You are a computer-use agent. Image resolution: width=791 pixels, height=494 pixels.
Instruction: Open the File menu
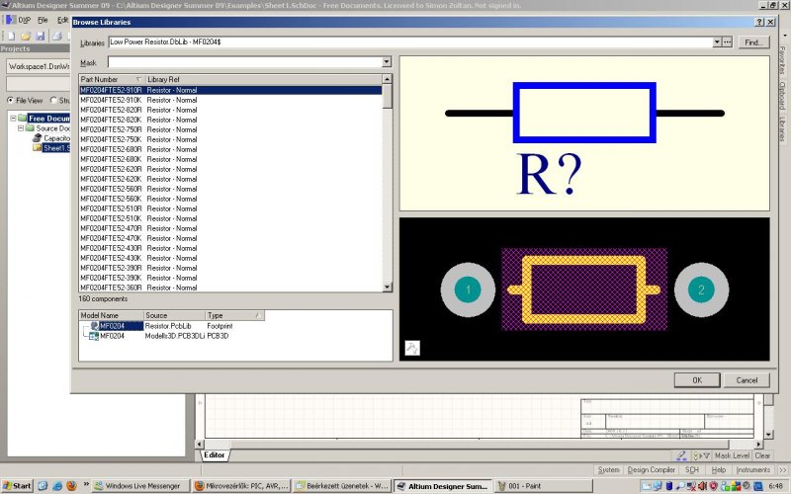(43, 20)
